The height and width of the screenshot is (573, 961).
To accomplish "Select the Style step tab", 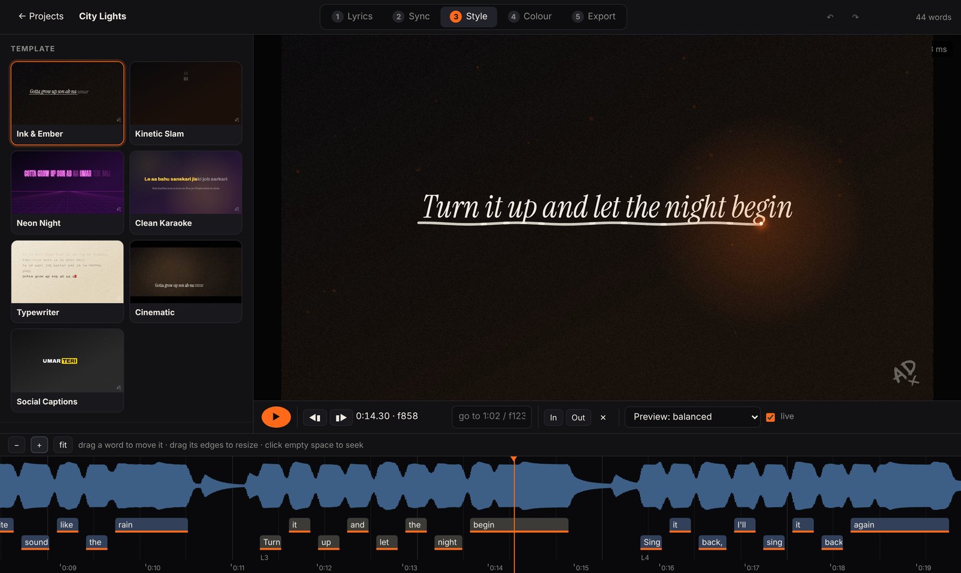I will 469,16.
